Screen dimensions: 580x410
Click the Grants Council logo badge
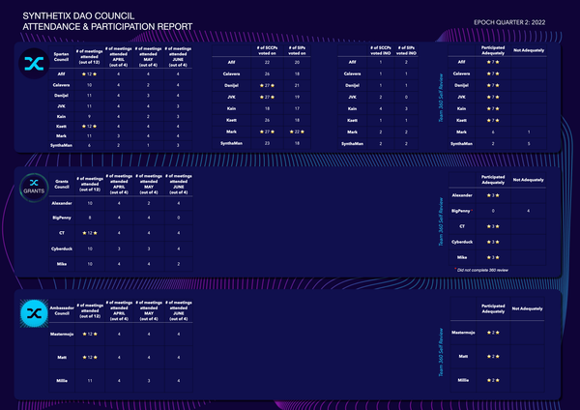coord(34,188)
